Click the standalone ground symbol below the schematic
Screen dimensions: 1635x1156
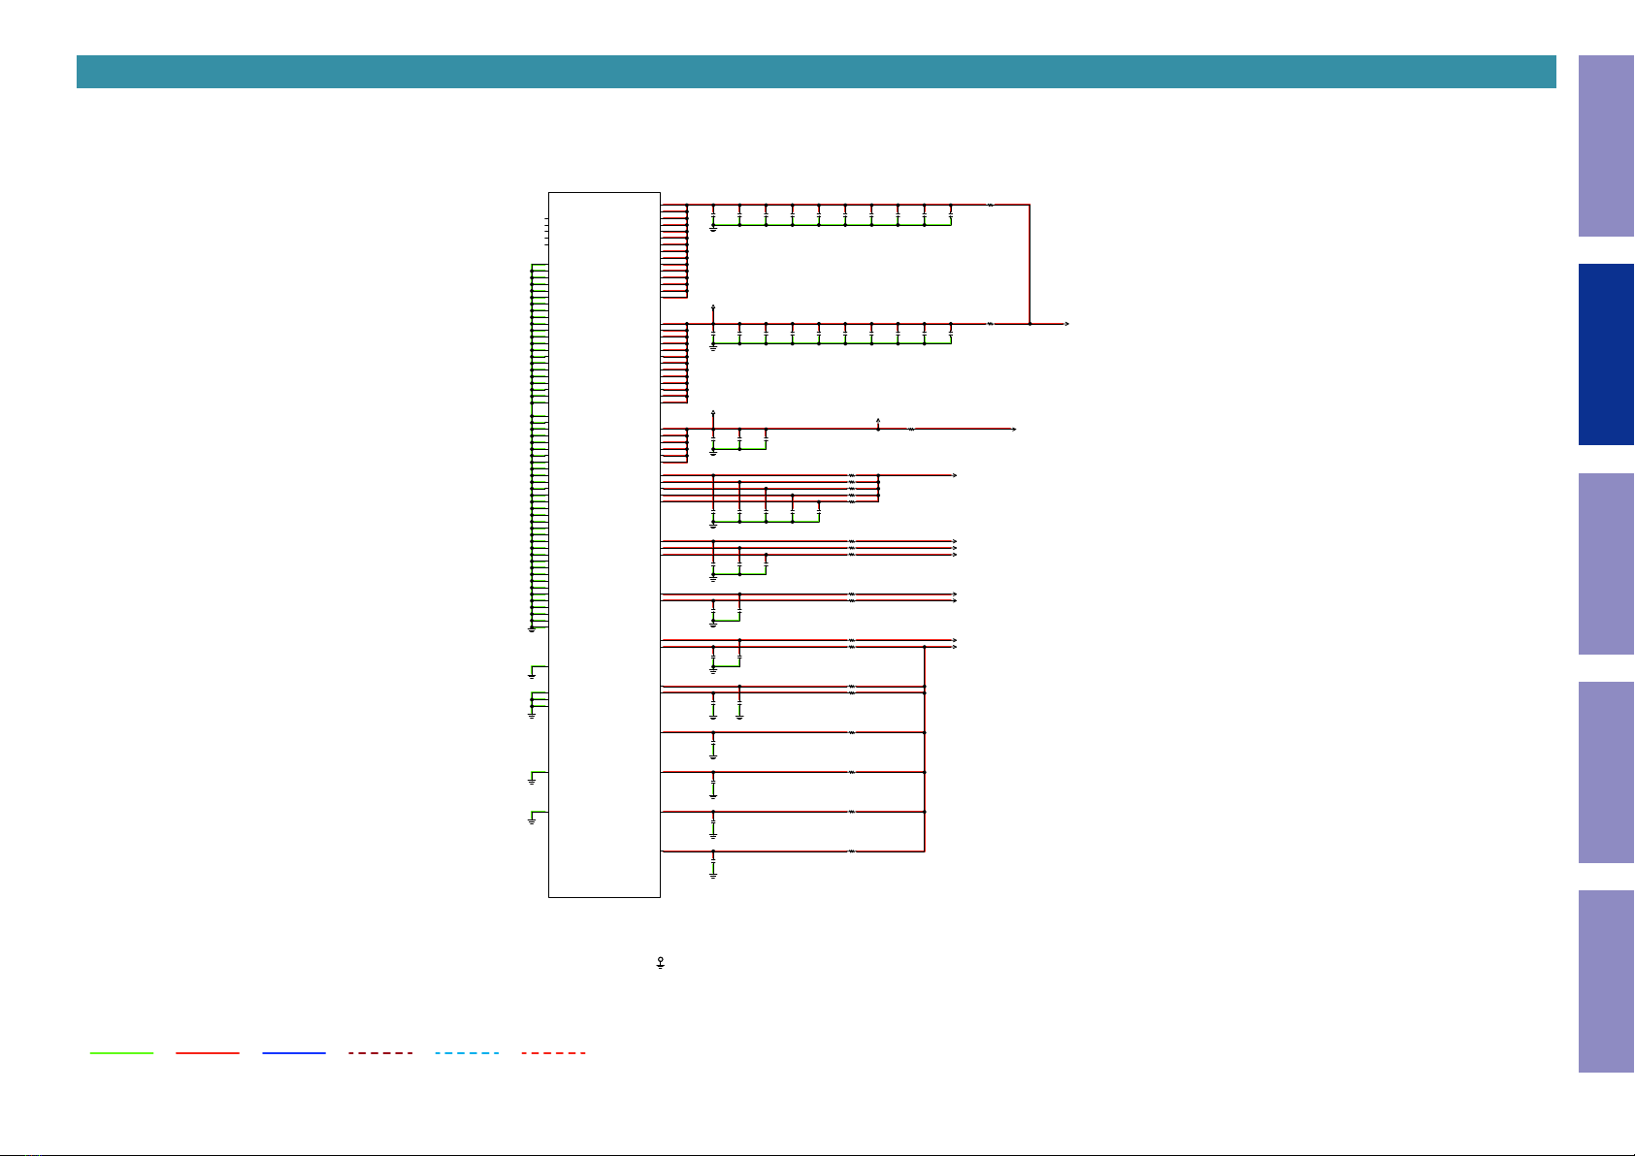coord(660,963)
